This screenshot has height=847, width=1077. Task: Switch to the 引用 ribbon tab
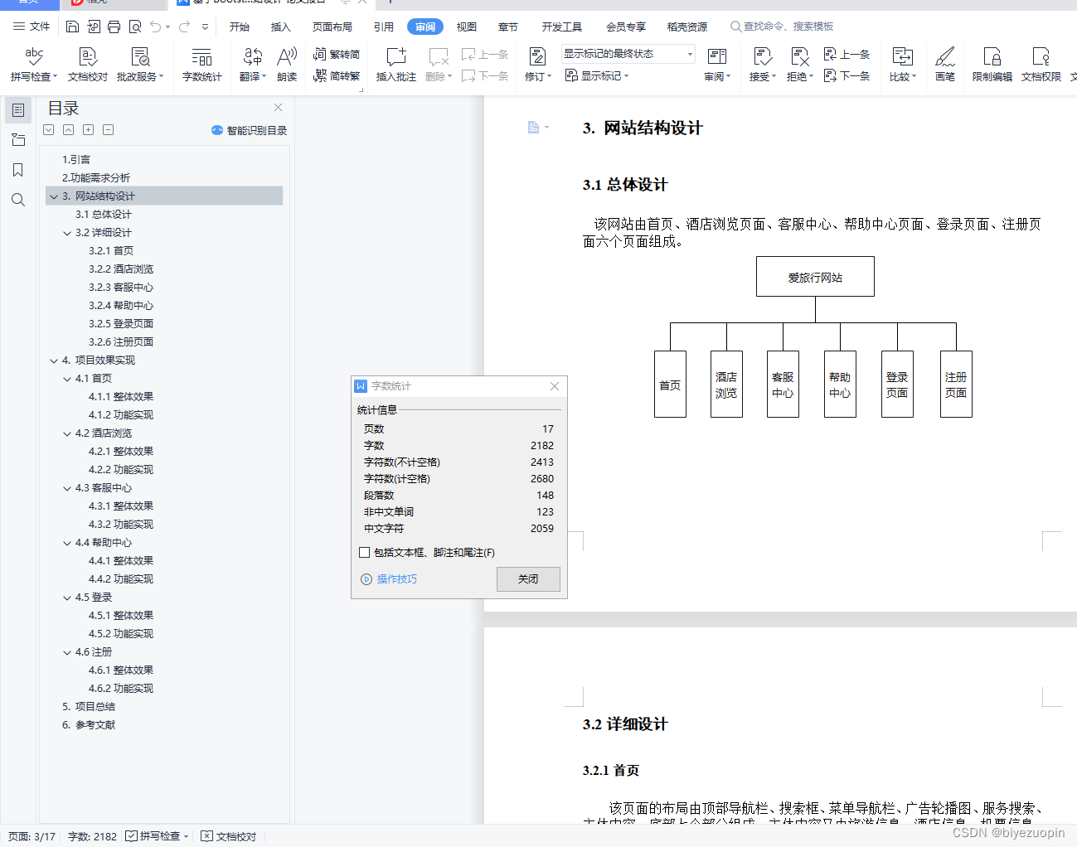pos(384,27)
